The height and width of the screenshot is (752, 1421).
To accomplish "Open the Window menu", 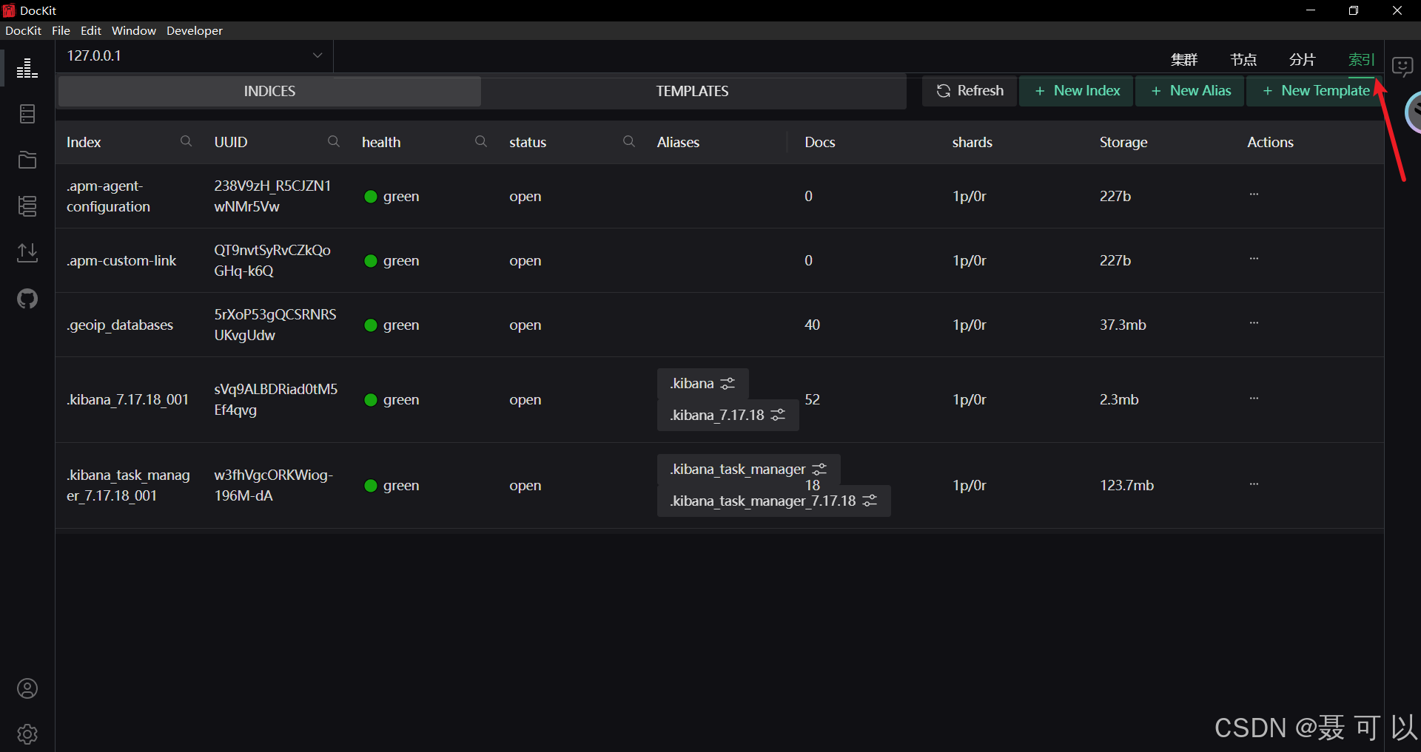I will click(x=134, y=30).
